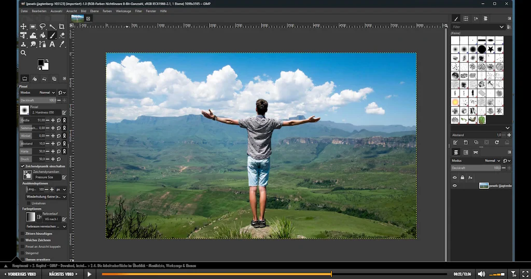This screenshot has height=279, width=531.
Task: Select the Clone stamp tool
Action: point(23,44)
